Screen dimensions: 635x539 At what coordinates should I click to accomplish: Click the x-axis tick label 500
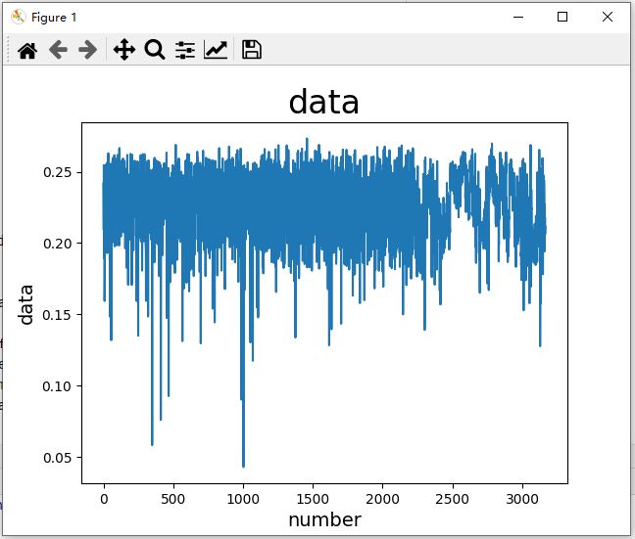pyautogui.click(x=173, y=499)
